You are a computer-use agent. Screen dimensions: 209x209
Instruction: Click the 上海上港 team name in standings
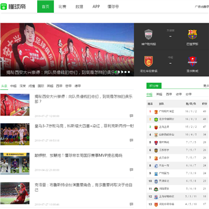164,127
